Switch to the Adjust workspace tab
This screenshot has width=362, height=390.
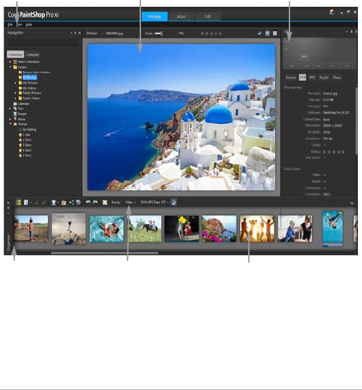click(x=181, y=16)
